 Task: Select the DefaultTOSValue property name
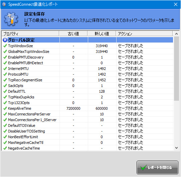22,125
